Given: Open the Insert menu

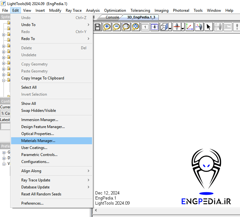Looking at the screenshot, I should pyautogui.click(x=40, y=10).
